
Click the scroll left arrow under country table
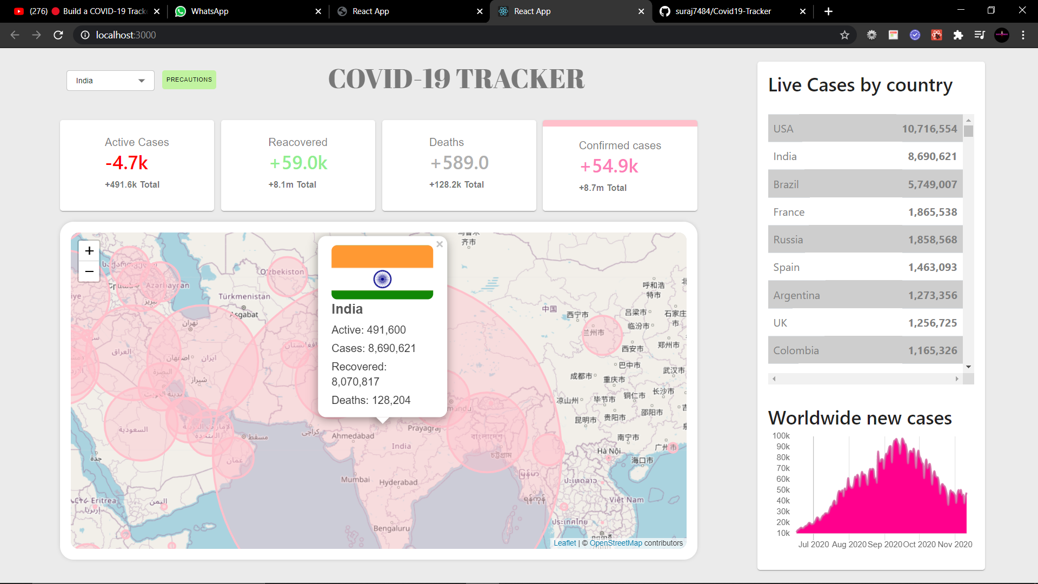[774, 379]
